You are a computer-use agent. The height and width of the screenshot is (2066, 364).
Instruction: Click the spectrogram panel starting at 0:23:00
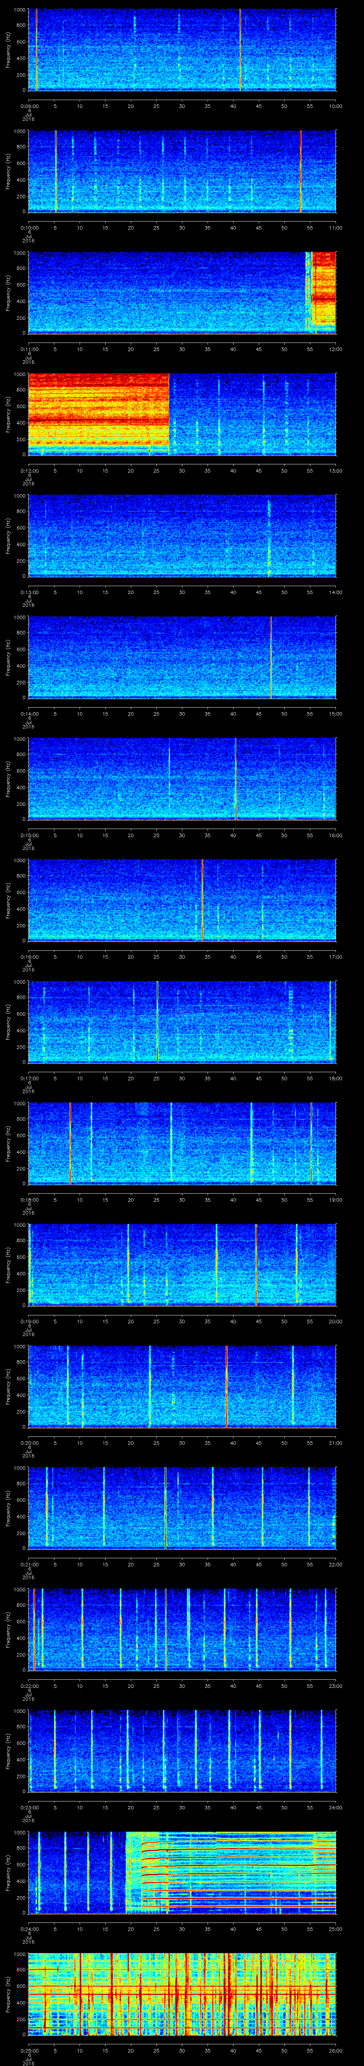(182, 1751)
